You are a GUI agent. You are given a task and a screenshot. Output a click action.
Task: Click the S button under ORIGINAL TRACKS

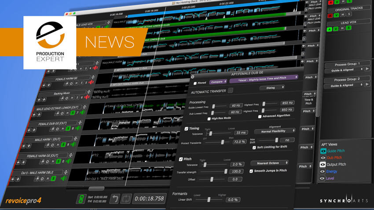[349, 14]
